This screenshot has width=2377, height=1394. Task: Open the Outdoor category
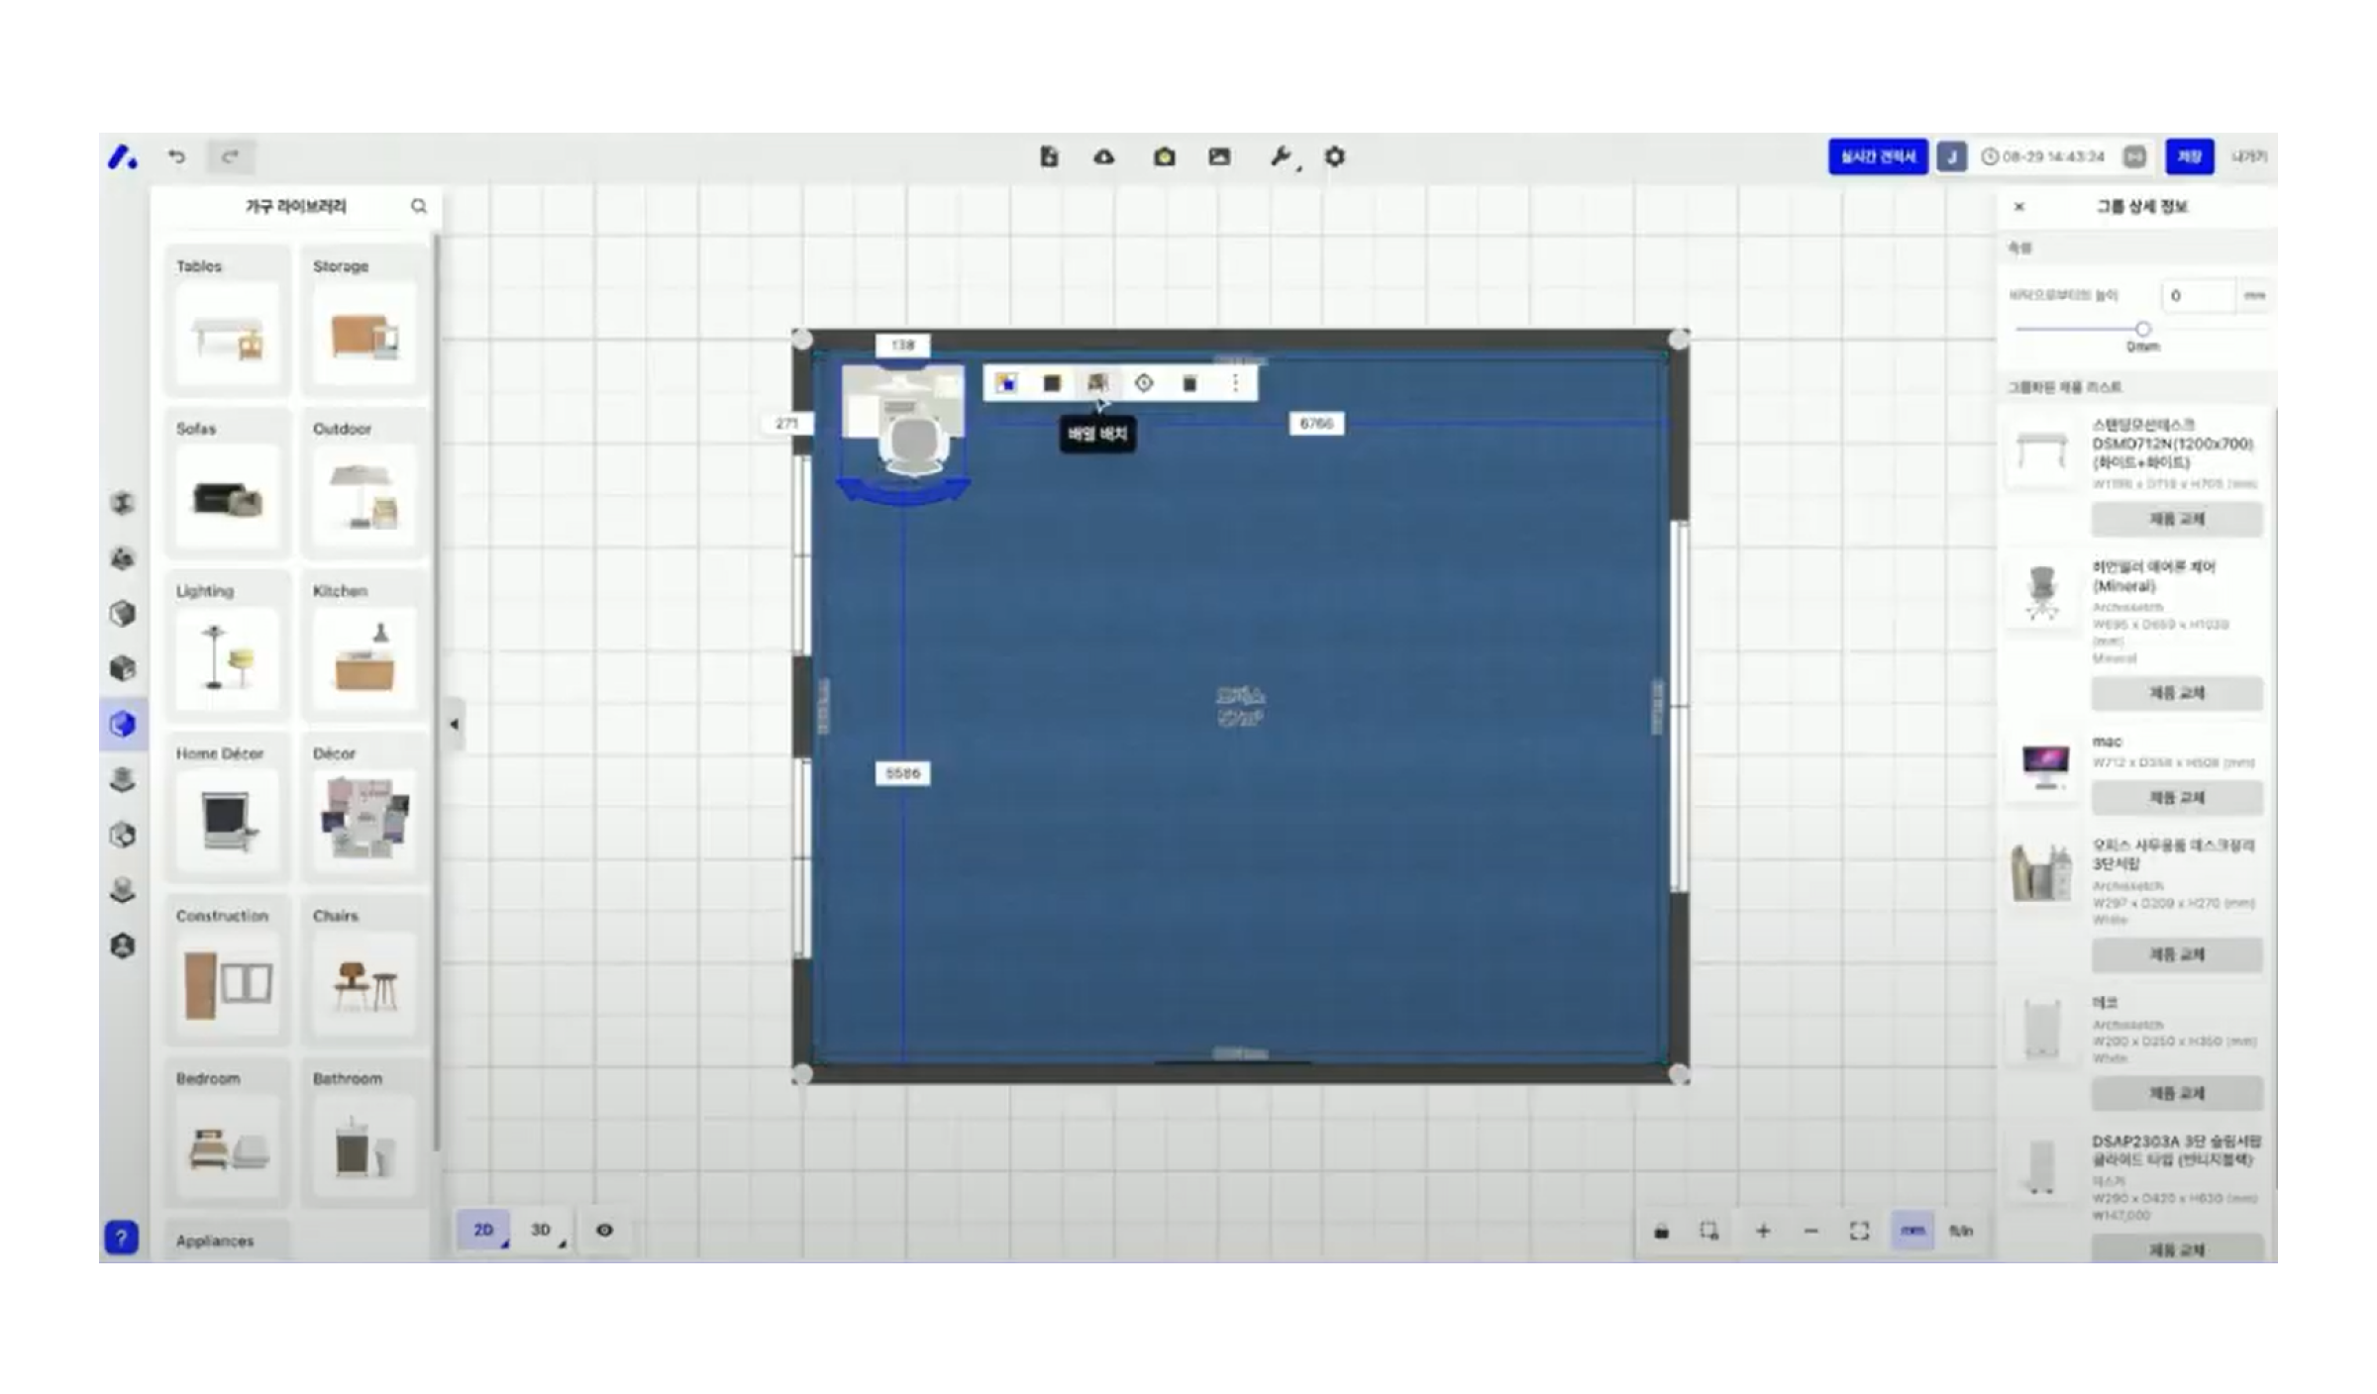tap(364, 481)
